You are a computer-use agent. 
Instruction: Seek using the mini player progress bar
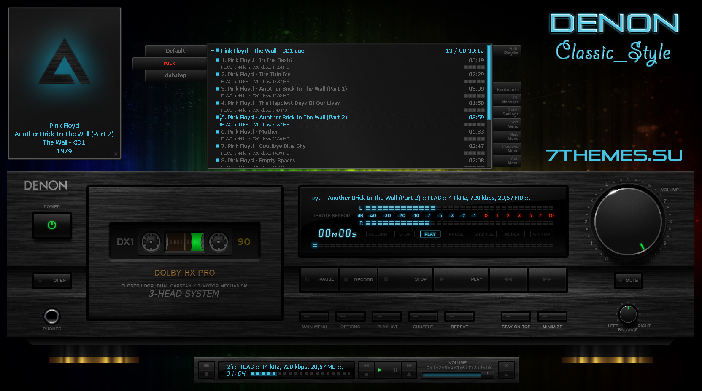click(x=300, y=374)
